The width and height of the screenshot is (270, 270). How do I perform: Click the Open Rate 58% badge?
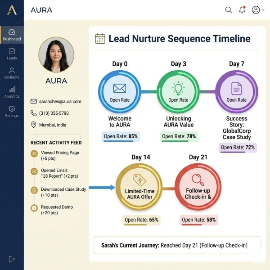[x=199, y=220]
